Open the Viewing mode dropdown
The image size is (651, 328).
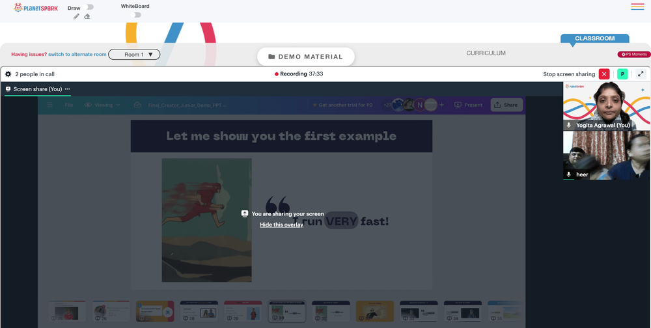103,105
